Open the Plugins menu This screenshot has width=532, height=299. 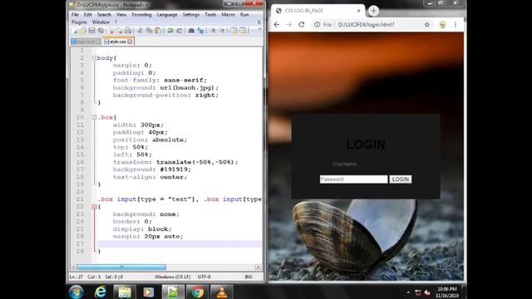point(79,22)
